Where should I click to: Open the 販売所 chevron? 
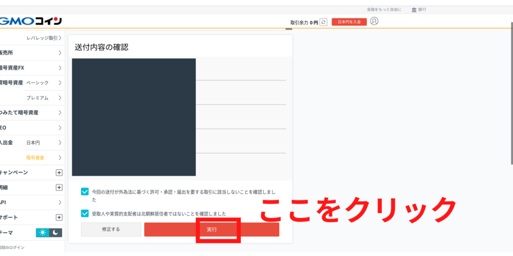(x=60, y=53)
